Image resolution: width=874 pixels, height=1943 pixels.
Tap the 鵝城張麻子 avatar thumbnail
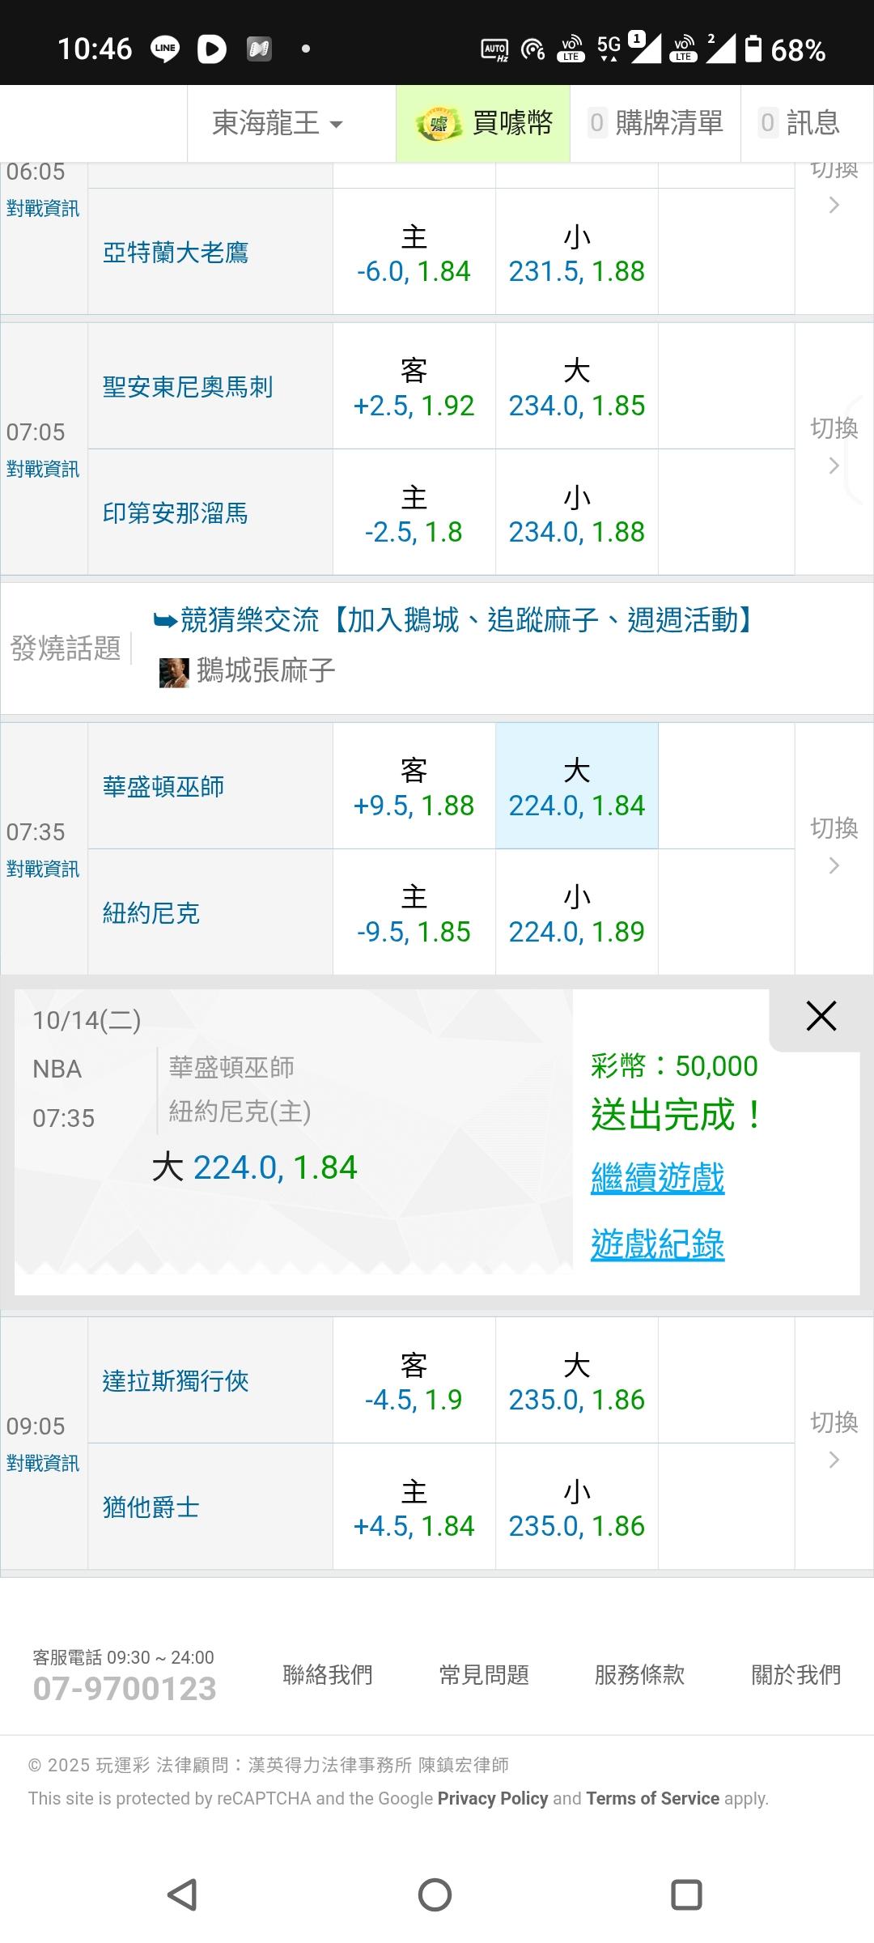click(174, 672)
